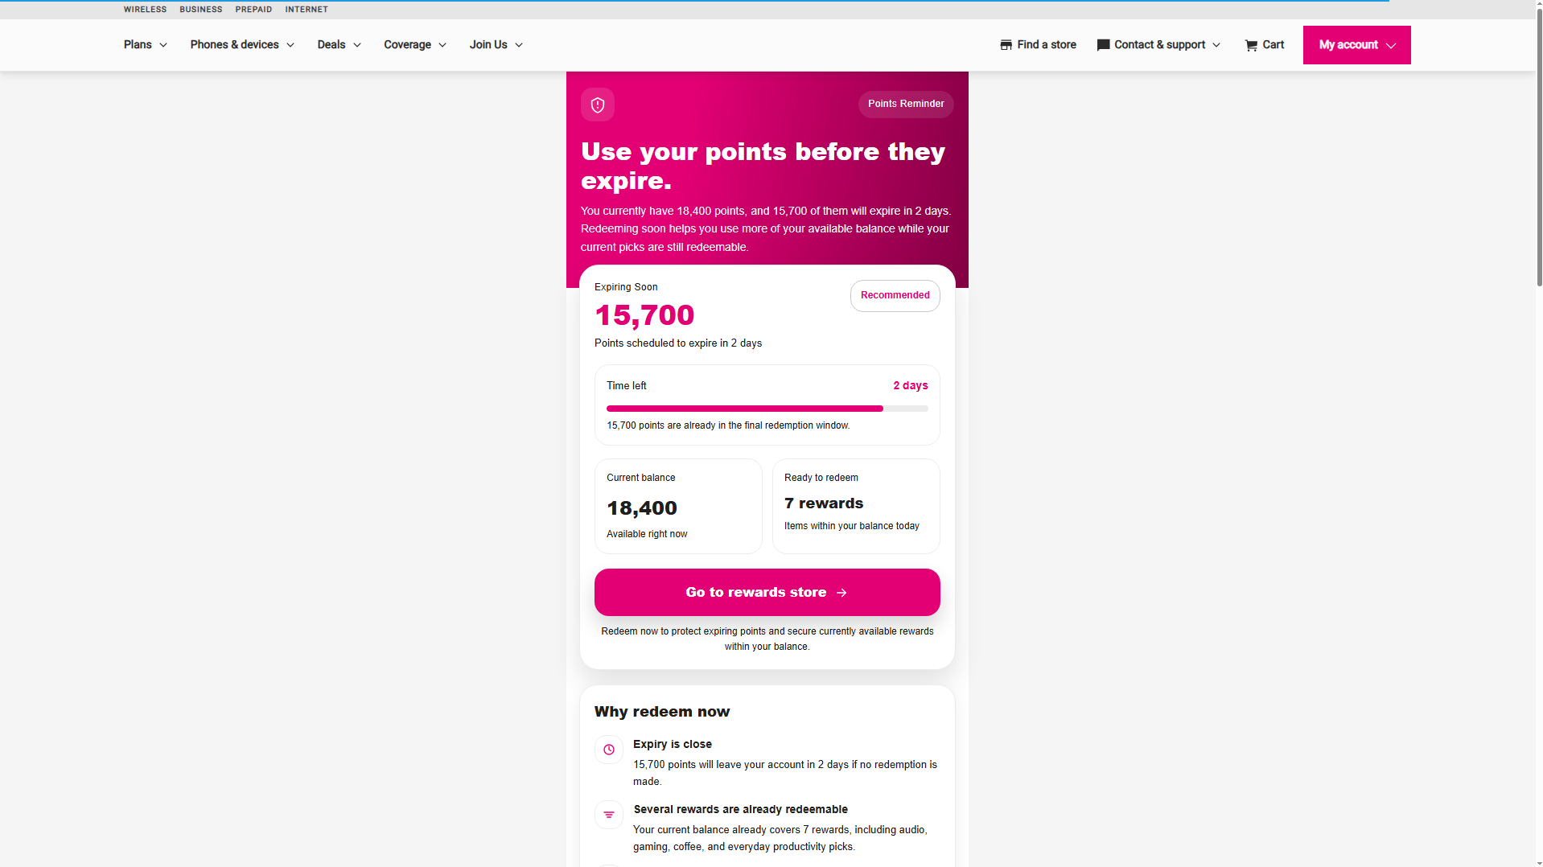This screenshot has width=1543, height=867.
Task: Click the store icon beside Find a store
Action: coord(1006,45)
